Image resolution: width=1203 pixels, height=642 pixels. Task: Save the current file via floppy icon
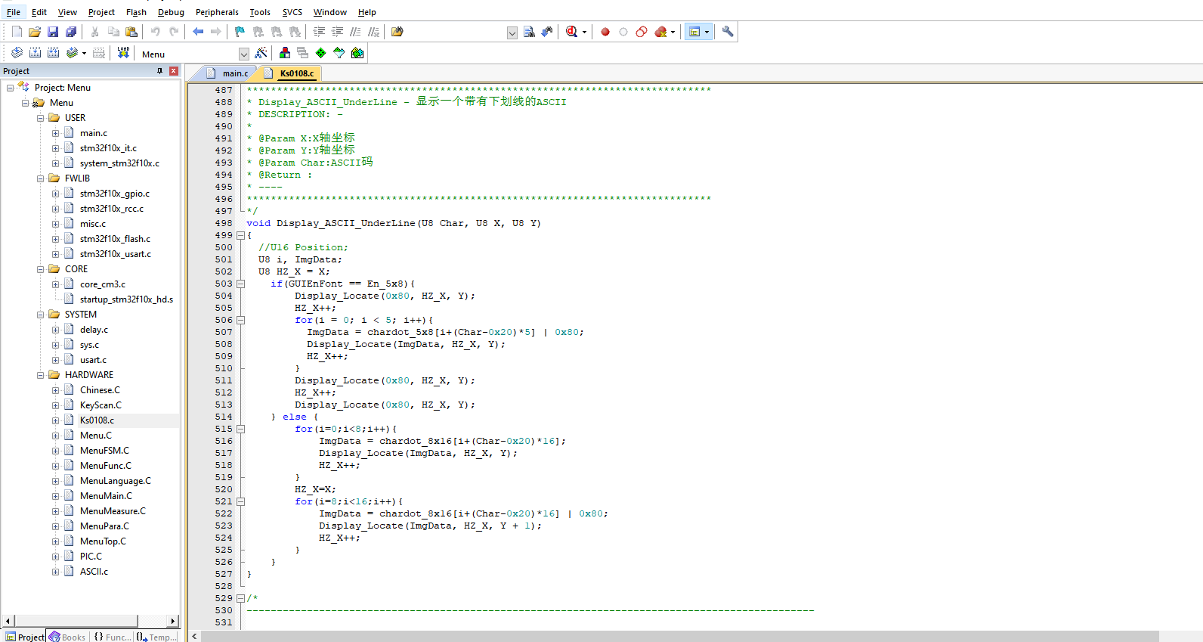[x=53, y=32]
